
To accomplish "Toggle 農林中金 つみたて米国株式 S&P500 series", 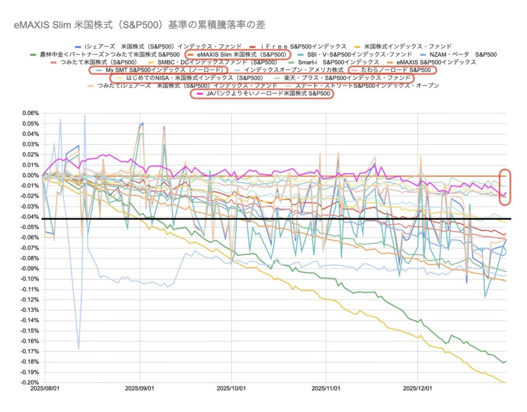I will (109, 54).
